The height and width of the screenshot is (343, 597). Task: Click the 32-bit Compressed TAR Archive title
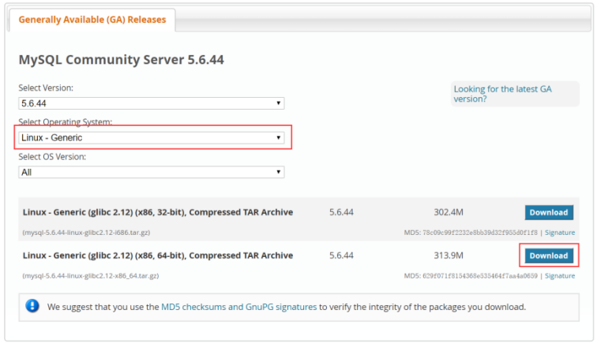pyautogui.click(x=158, y=212)
